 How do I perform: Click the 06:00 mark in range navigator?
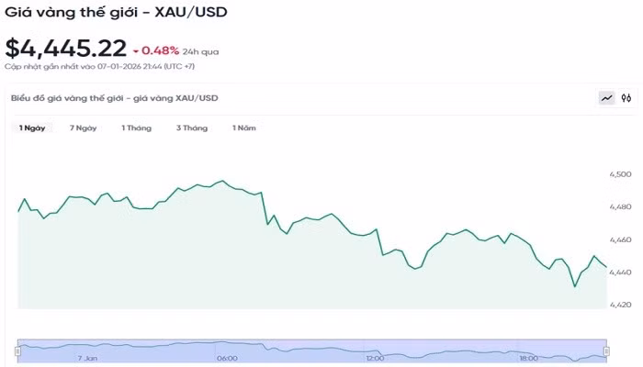tap(227, 358)
